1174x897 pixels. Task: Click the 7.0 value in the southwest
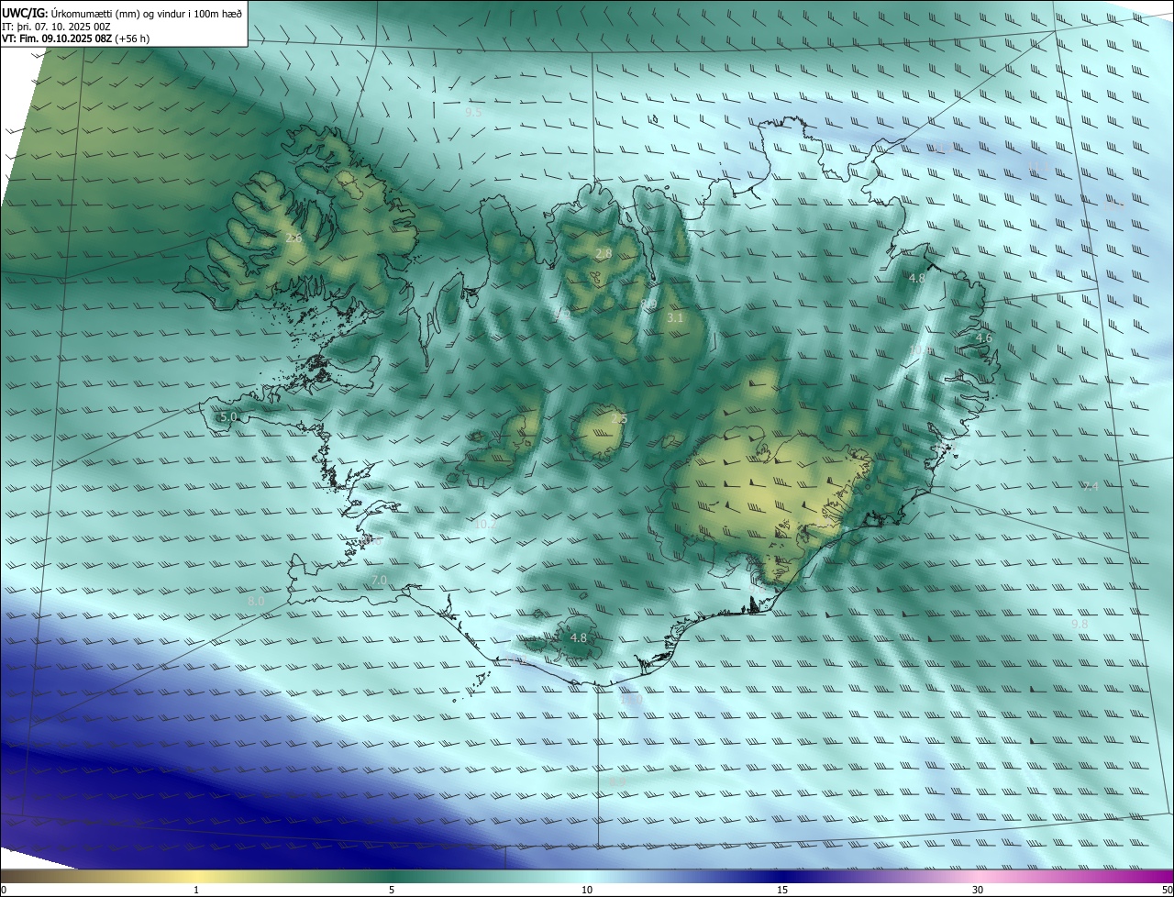pos(379,581)
